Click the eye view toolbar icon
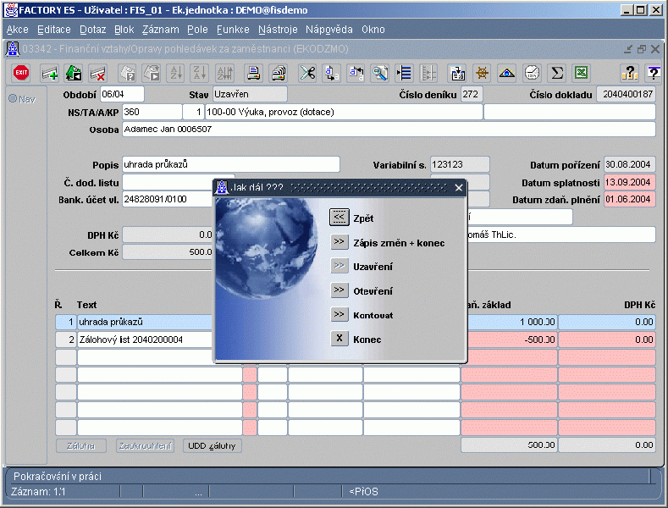 pos(506,74)
